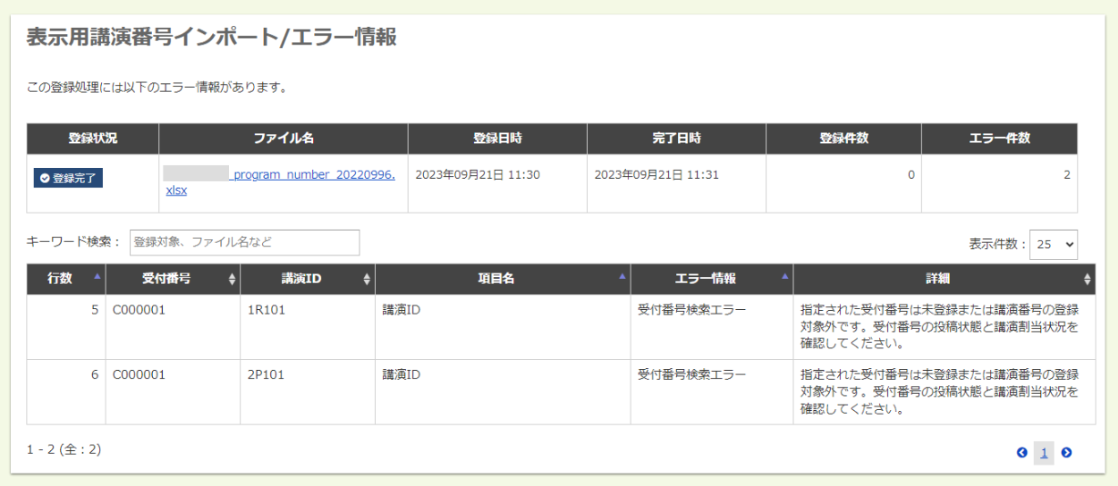The image size is (1118, 486).
Task: Sort by 講演ID column sort arrows
Action: click(x=367, y=279)
